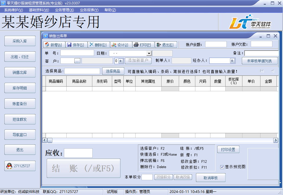Viewport: 283px width, 195px height.
Task: Click the 折扣率(%) column header
Action: [x=234, y=81]
